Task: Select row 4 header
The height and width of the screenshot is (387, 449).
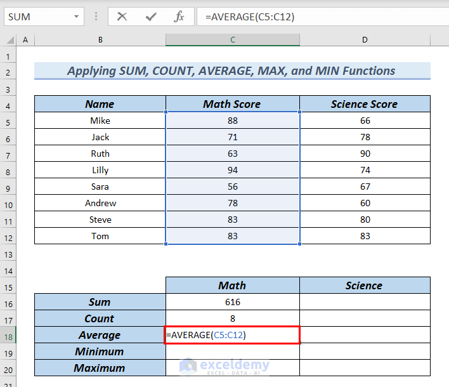Action: tap(8, 104)
